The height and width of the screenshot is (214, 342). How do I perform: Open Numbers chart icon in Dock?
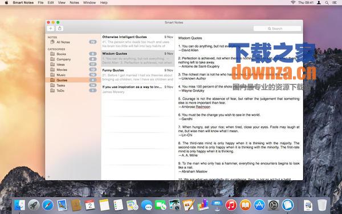click(x=203, y=205)
